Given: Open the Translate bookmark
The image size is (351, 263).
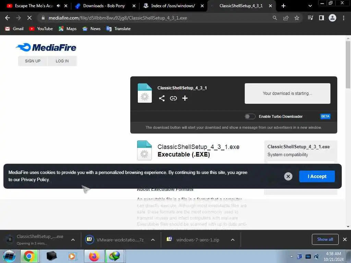Looking at the screenshot, I should coord(119,29).
